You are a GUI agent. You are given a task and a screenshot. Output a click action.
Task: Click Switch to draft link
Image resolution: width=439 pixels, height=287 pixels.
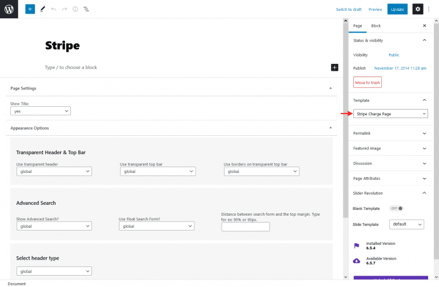[x=349, y=10]
